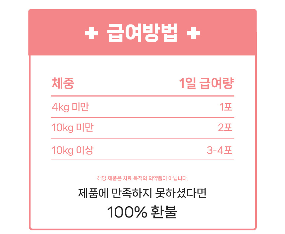Screen dimensions: 285x234
Task: Click the 3-4포 dosage value
Action: point(220,150)
